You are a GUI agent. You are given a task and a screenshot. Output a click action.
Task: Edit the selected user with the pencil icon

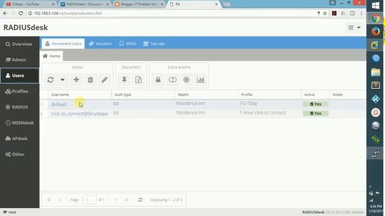point(104,80)
